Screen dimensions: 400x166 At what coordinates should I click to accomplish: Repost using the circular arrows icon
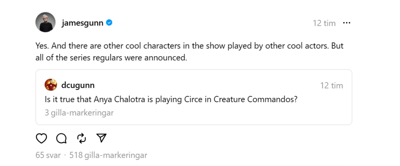(81, 138)
